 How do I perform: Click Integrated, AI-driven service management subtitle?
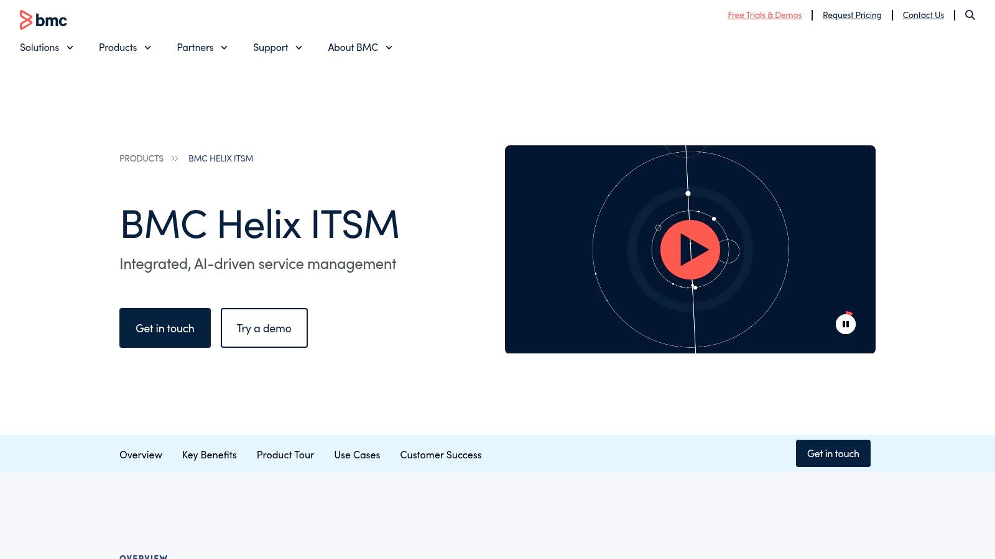point(257,264)
